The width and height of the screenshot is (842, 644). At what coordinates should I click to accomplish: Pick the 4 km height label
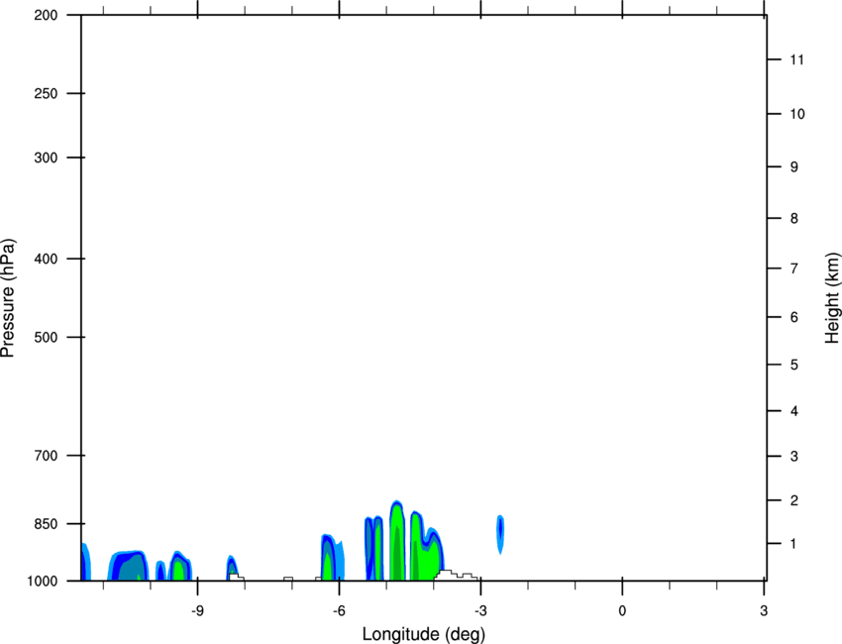(794, 411)
